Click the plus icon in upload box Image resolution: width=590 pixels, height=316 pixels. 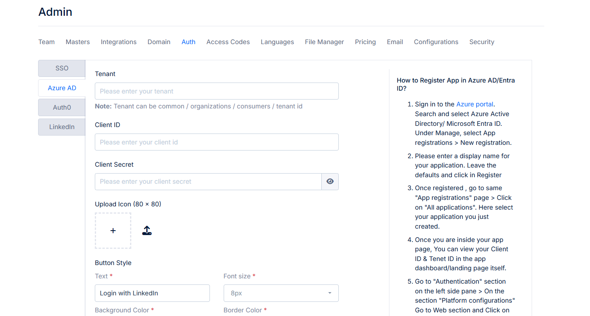point(113,231)
